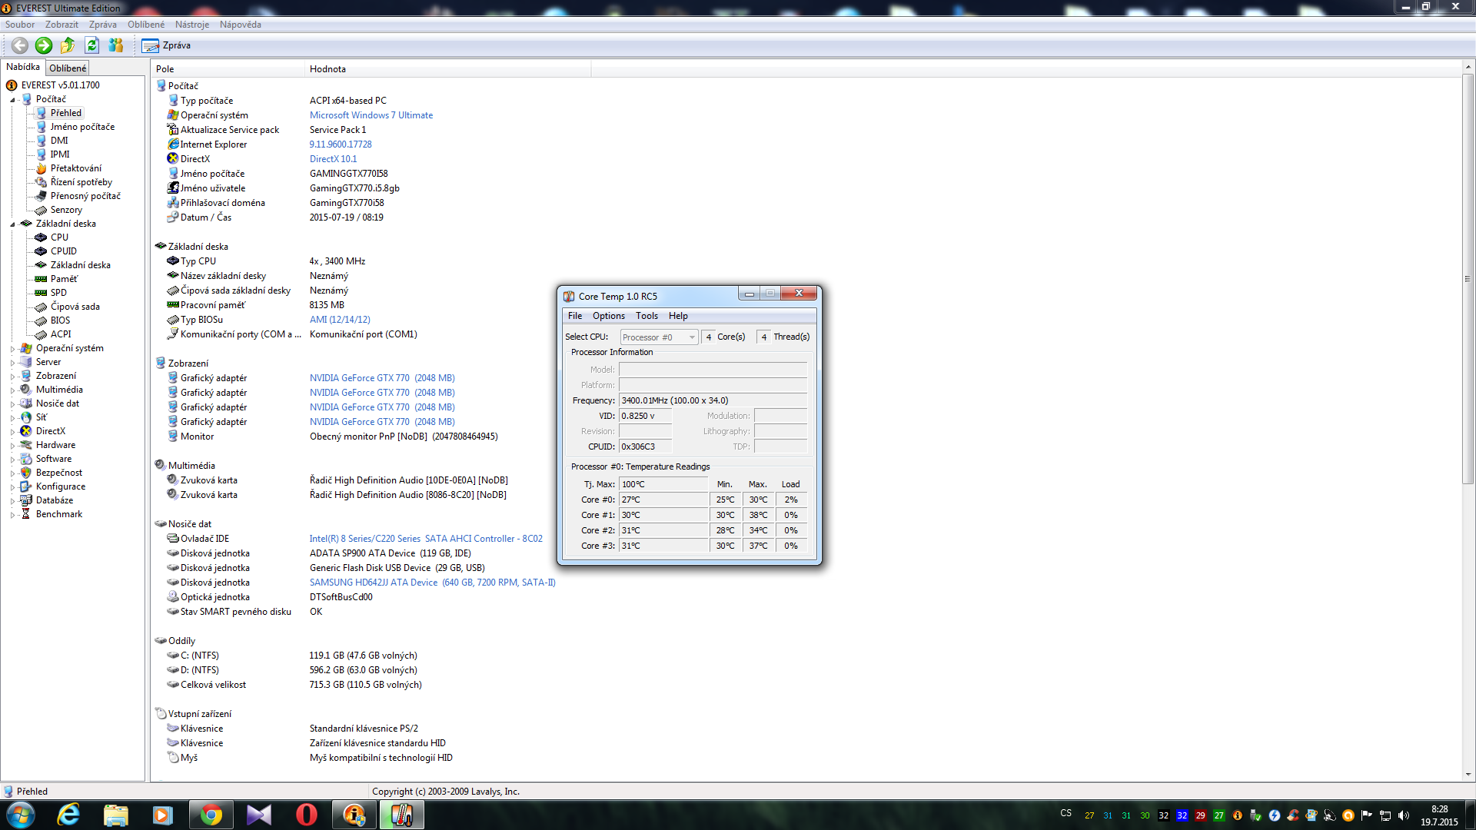The height and width of the screenshot is (830, 1476).
Task: Expand the Server tree node
Action: [12, 363]
